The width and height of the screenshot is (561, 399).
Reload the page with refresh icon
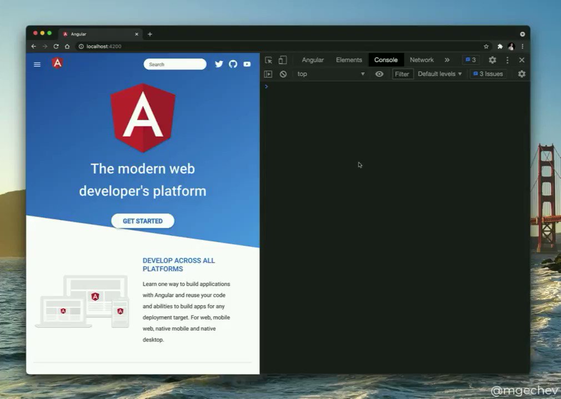pyautogui.click(x=56, y=46)
